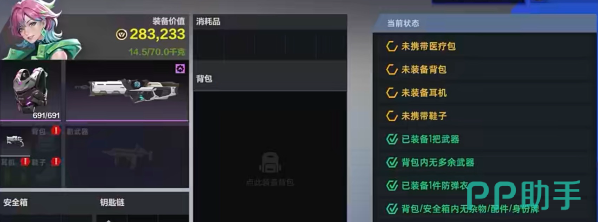Click the red shoes slot warning icon
The height and width of the screenshot is (222, 598).
(56, 162)
